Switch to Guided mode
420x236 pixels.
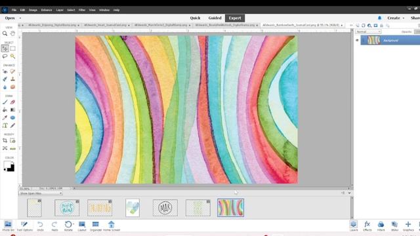point(215,18)
